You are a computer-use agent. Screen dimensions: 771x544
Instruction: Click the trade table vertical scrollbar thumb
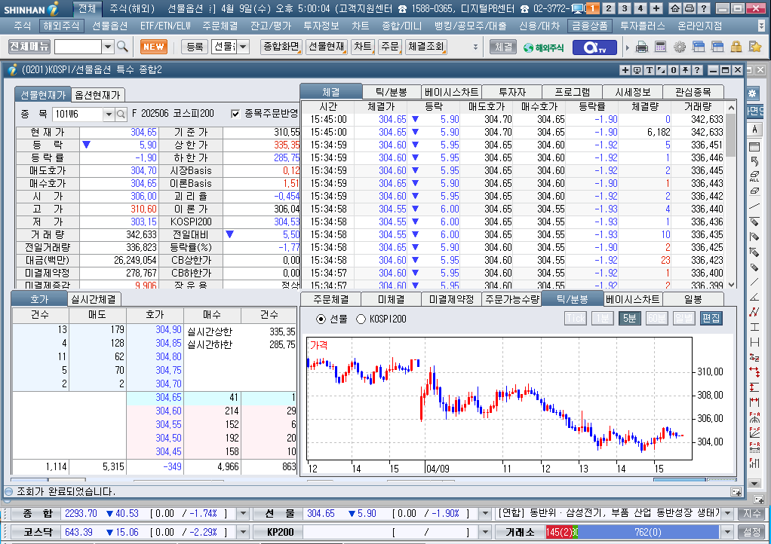731,134
